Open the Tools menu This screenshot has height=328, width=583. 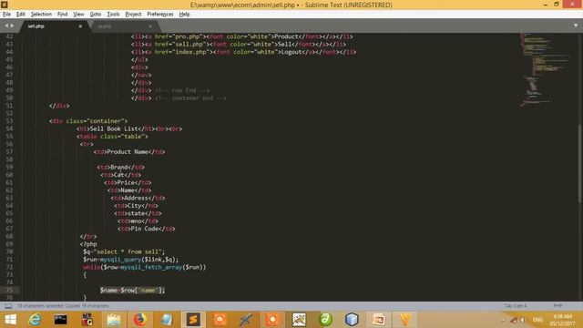[x=113, y=15]
